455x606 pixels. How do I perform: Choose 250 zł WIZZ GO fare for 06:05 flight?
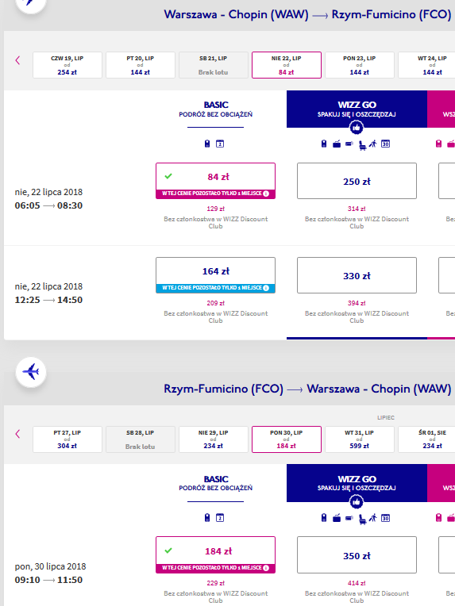click(357, 181)
